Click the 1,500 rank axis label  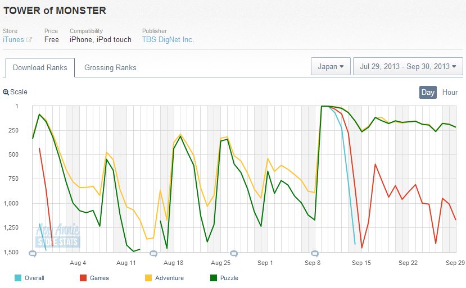click(11, 252)
